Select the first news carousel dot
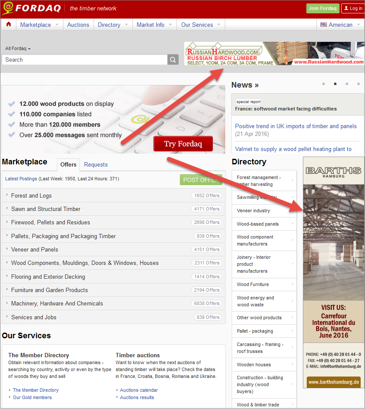Viewport: 365px width, 409px height. coord(324,84)
